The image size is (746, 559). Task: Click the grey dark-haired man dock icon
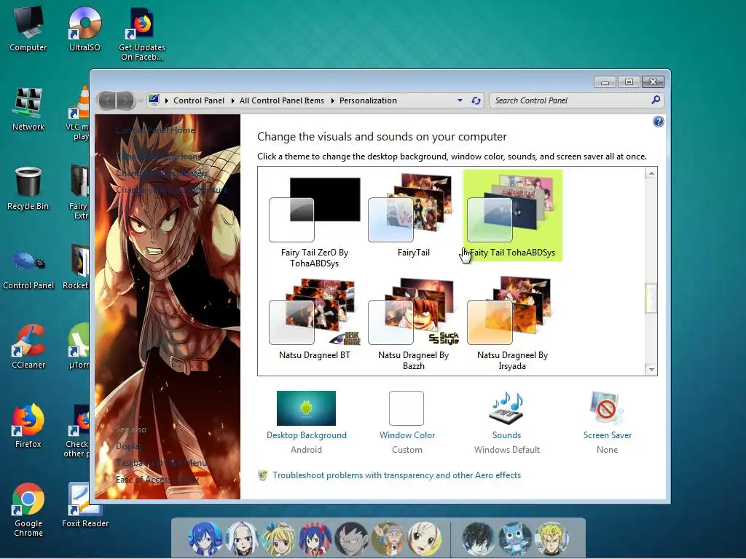pos(351,539)
